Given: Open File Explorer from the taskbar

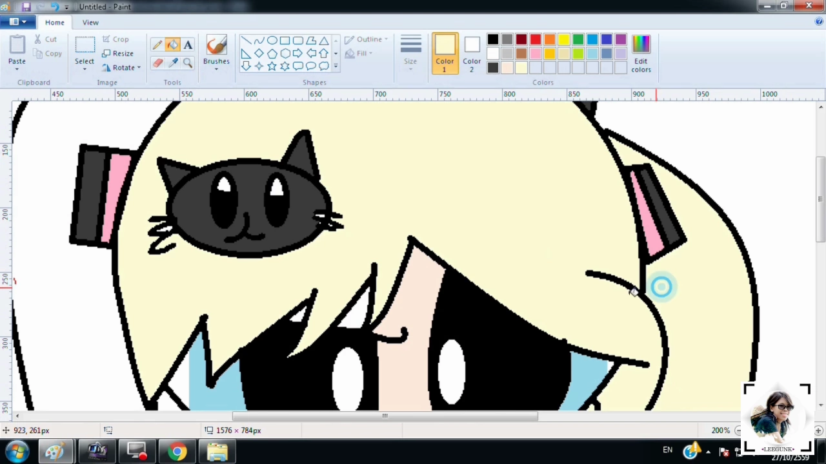Looking at the screenshot, I should [x=217, y=451].
